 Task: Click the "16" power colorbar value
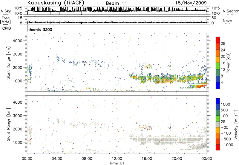(x=223, y=63)
